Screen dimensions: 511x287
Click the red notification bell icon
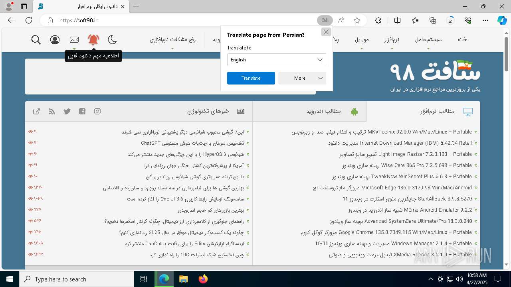point(93,39)
